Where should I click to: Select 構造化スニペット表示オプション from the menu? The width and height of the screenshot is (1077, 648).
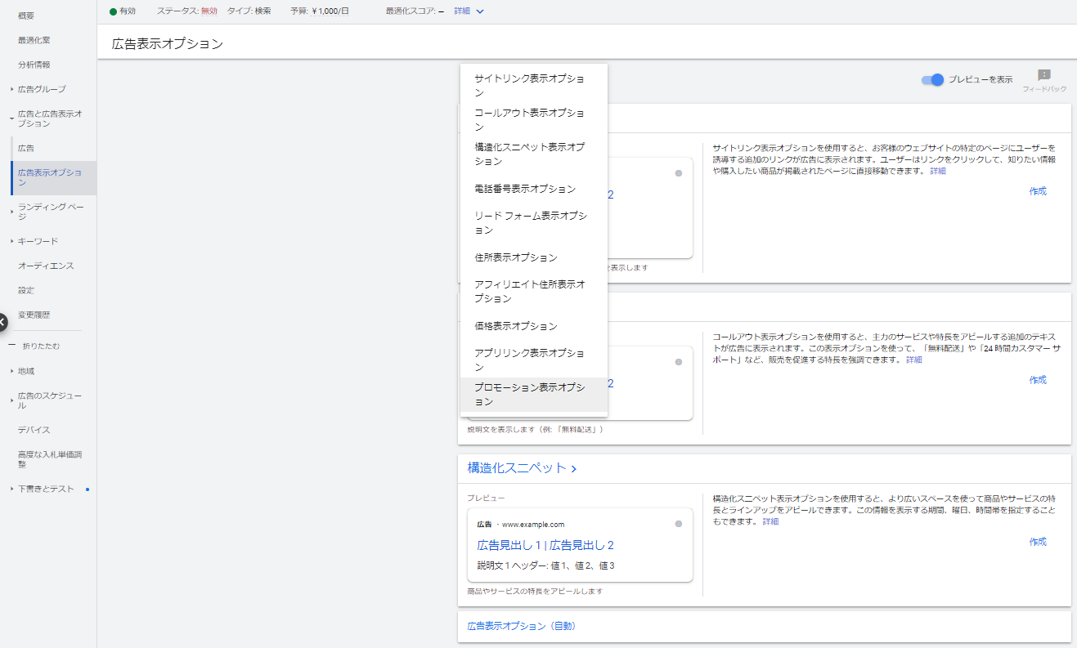pyautogui.click(x=534, y=154)
